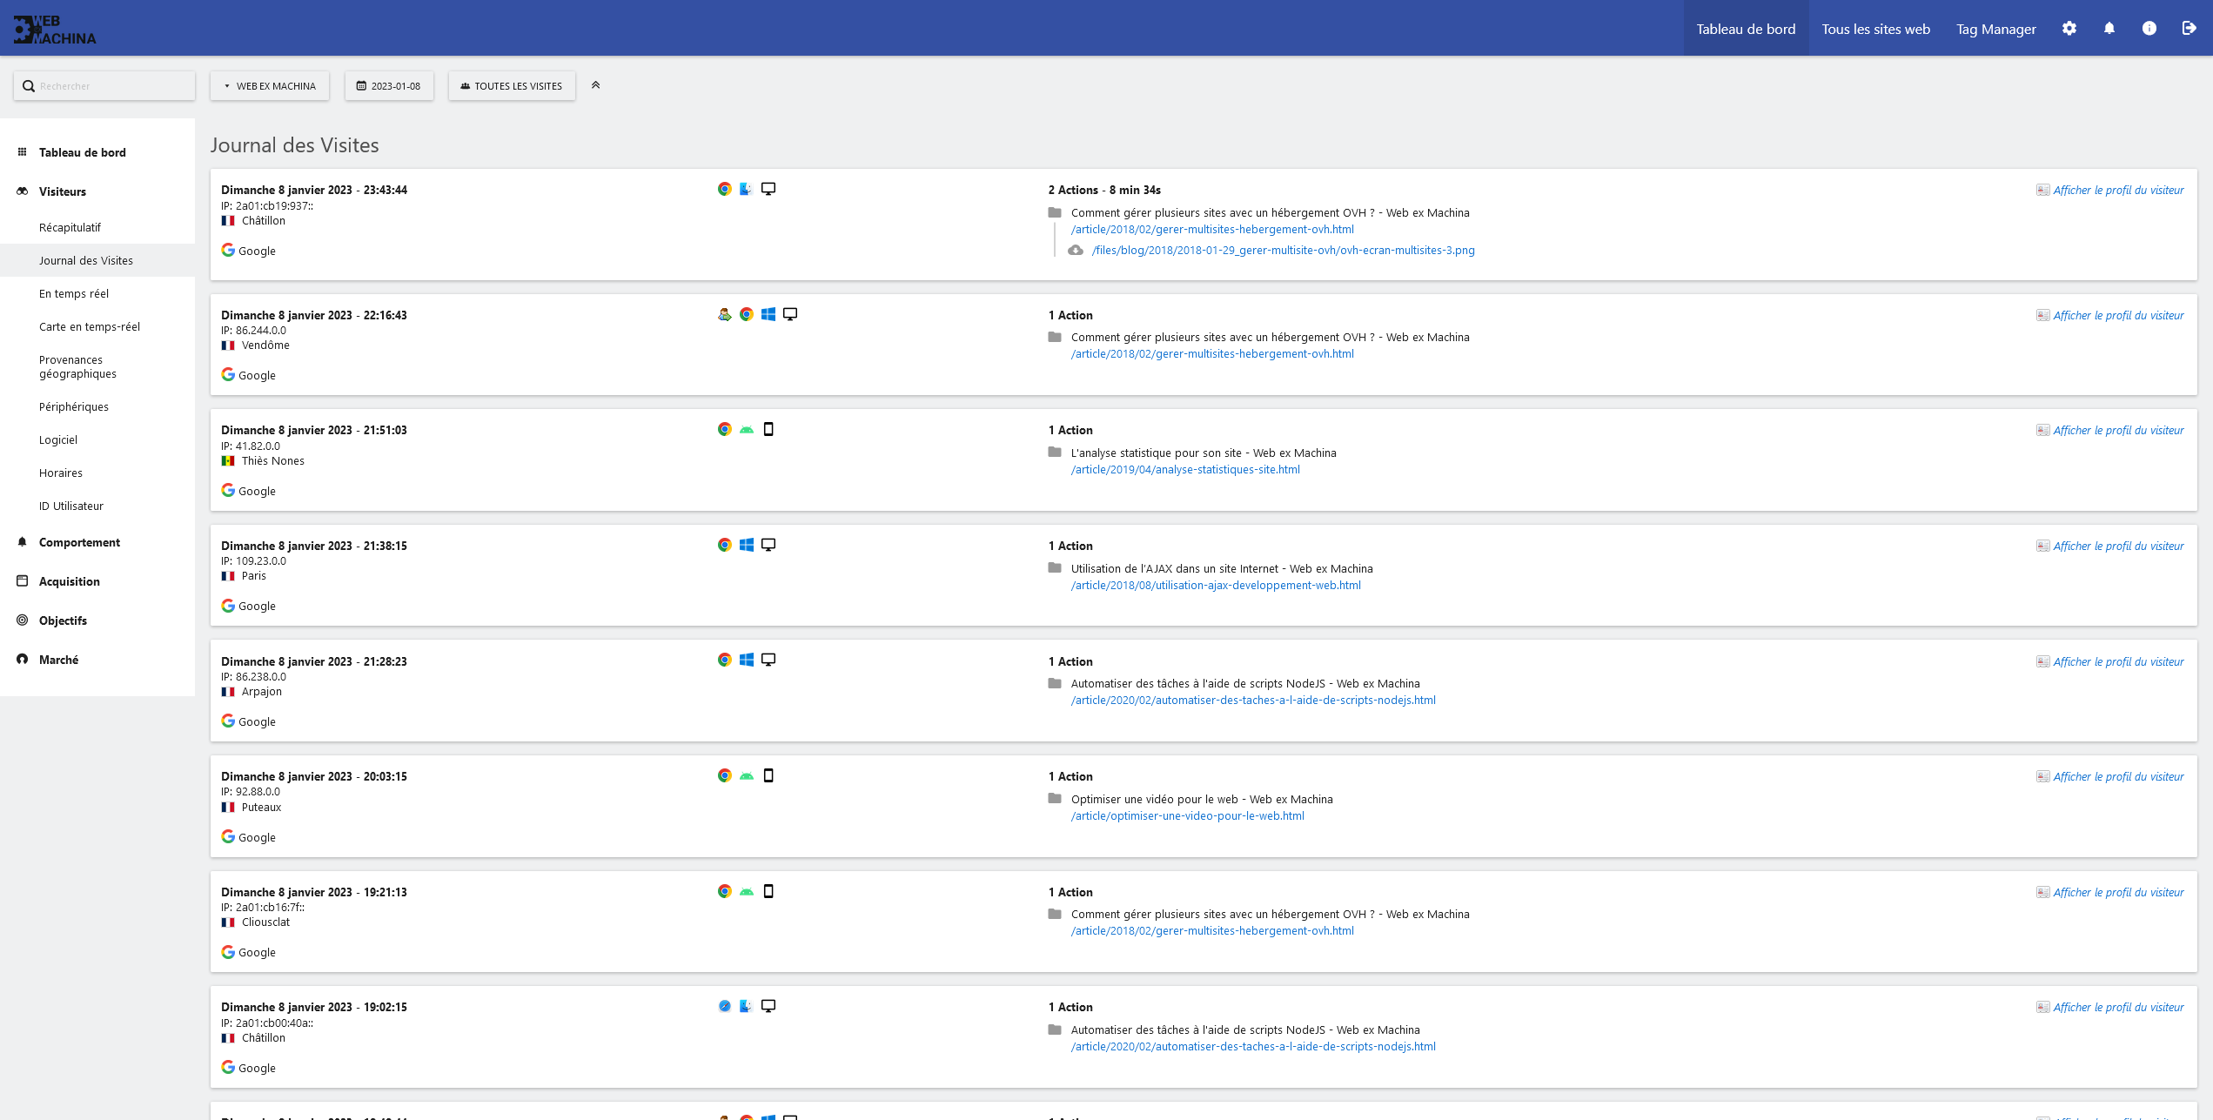
Task: Click Google referrer of Vendôme visit
Action: 248,375
